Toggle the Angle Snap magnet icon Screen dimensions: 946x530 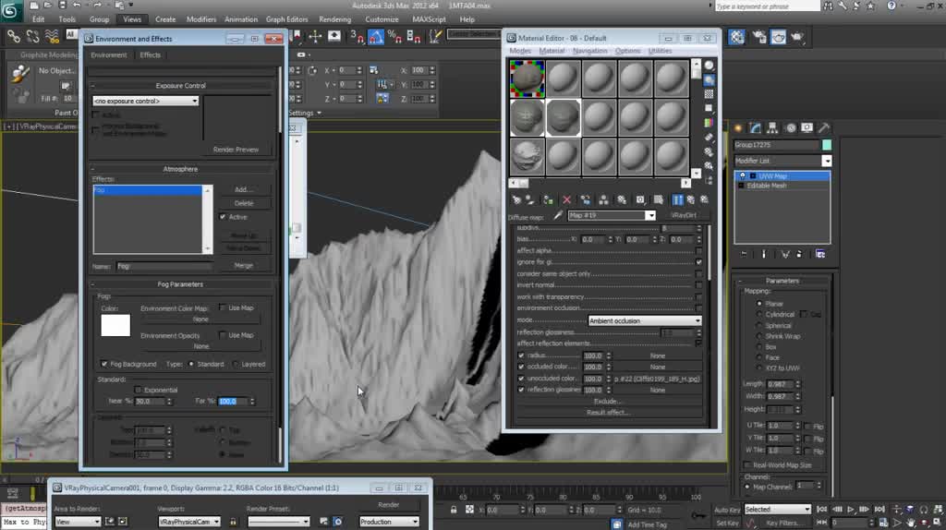(376, 37)
